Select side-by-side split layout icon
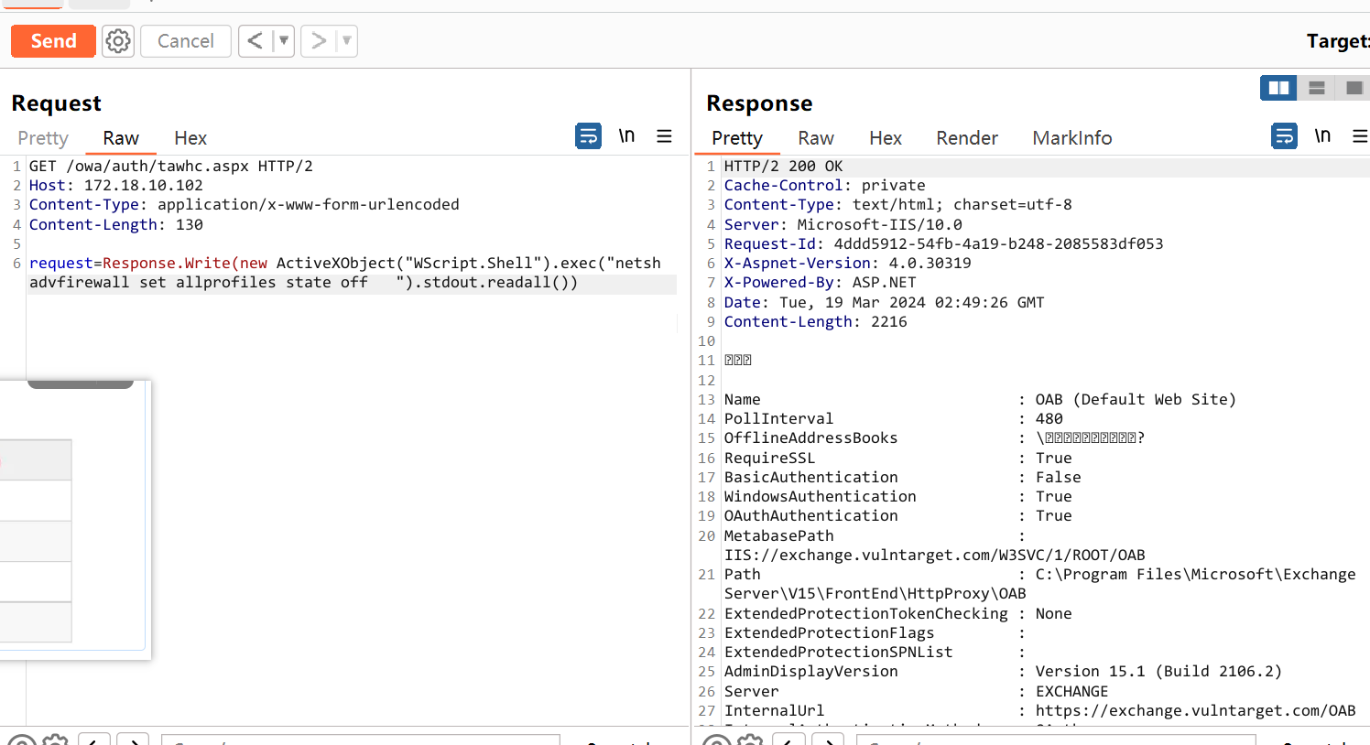The image size is (1370, 745). coord(1278,88)
